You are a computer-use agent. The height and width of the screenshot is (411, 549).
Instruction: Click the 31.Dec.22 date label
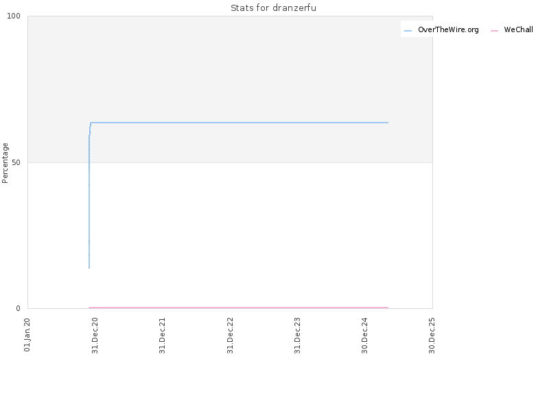[230, 336]
